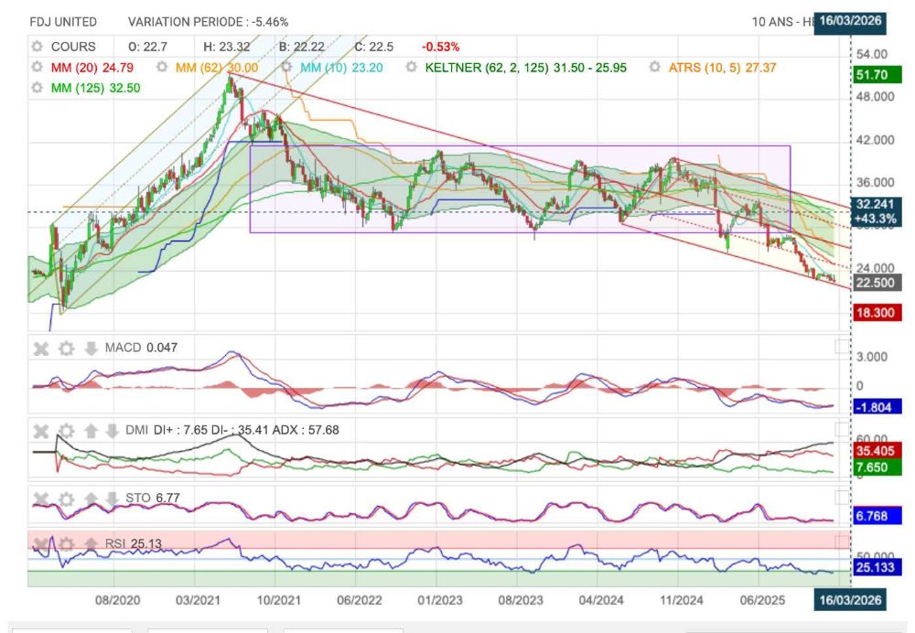Remove the STO indicator with its X
Viewport: 915px width, 633px height.
(x=41, y=499)
